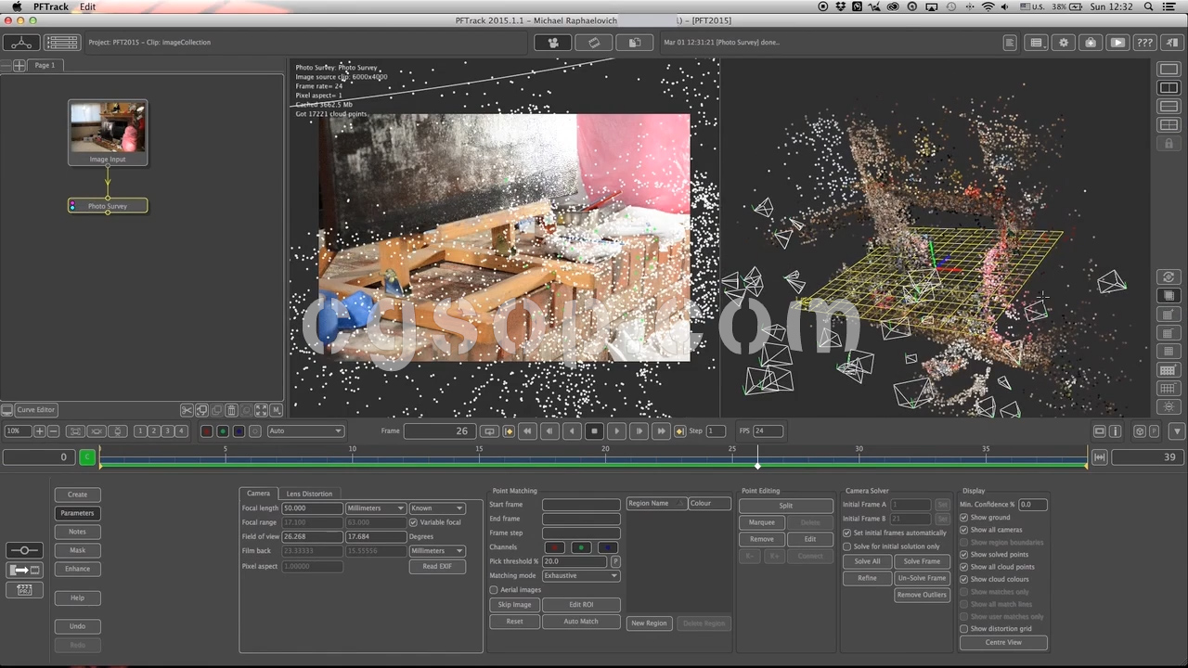The width and height of the screenshot is (1188, 668).
Task: Select the Camera tab
Action: pos(258,494)
